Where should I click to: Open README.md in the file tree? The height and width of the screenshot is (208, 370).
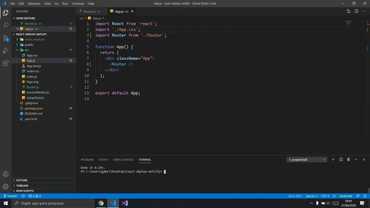[34, 114]
